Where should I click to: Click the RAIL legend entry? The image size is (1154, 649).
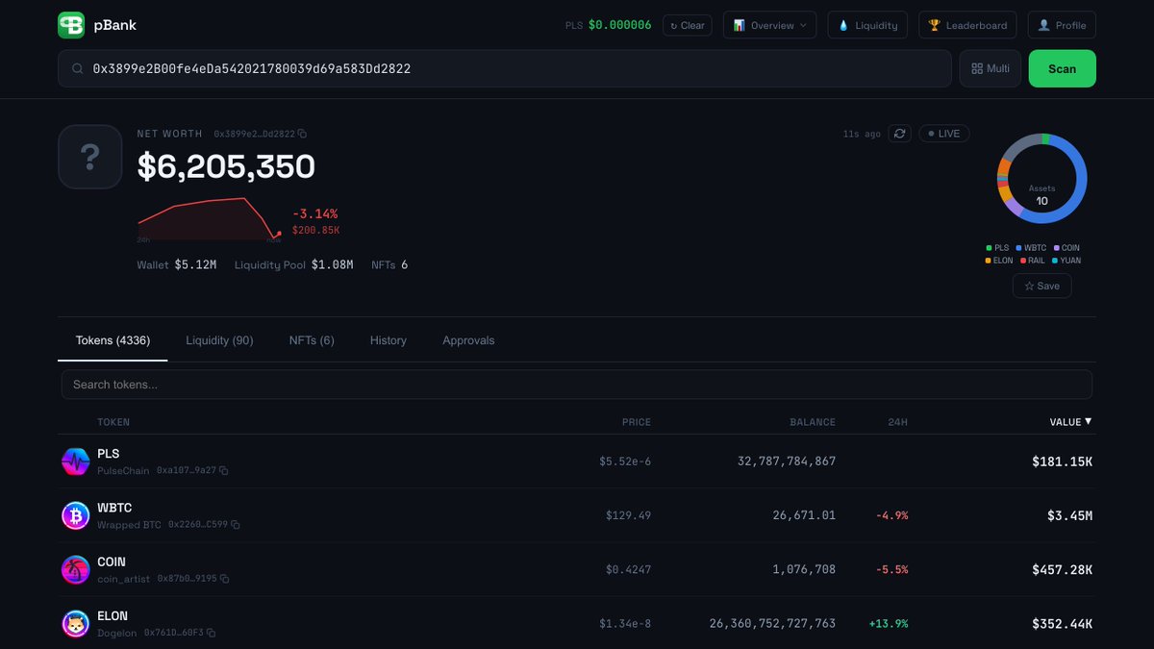point(1032,261)
